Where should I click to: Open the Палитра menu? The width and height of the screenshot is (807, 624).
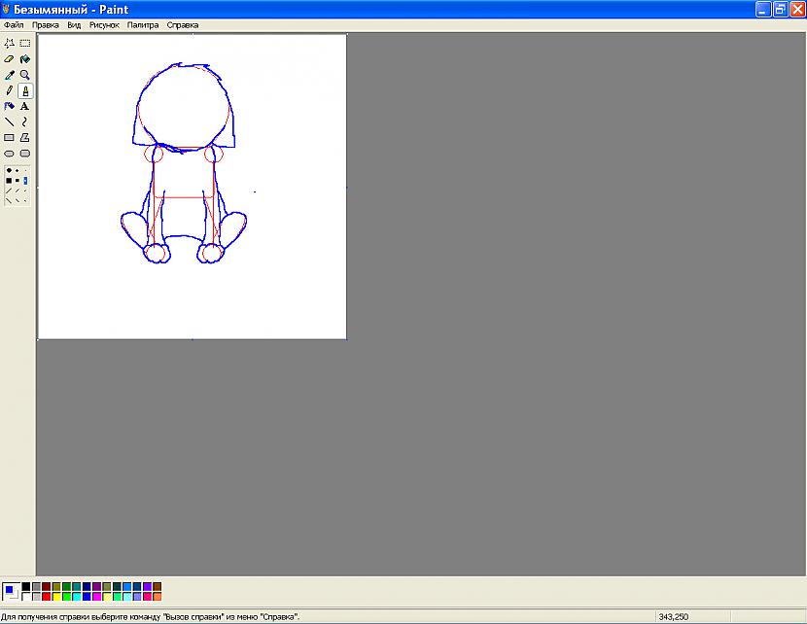[x=143, y=24]
